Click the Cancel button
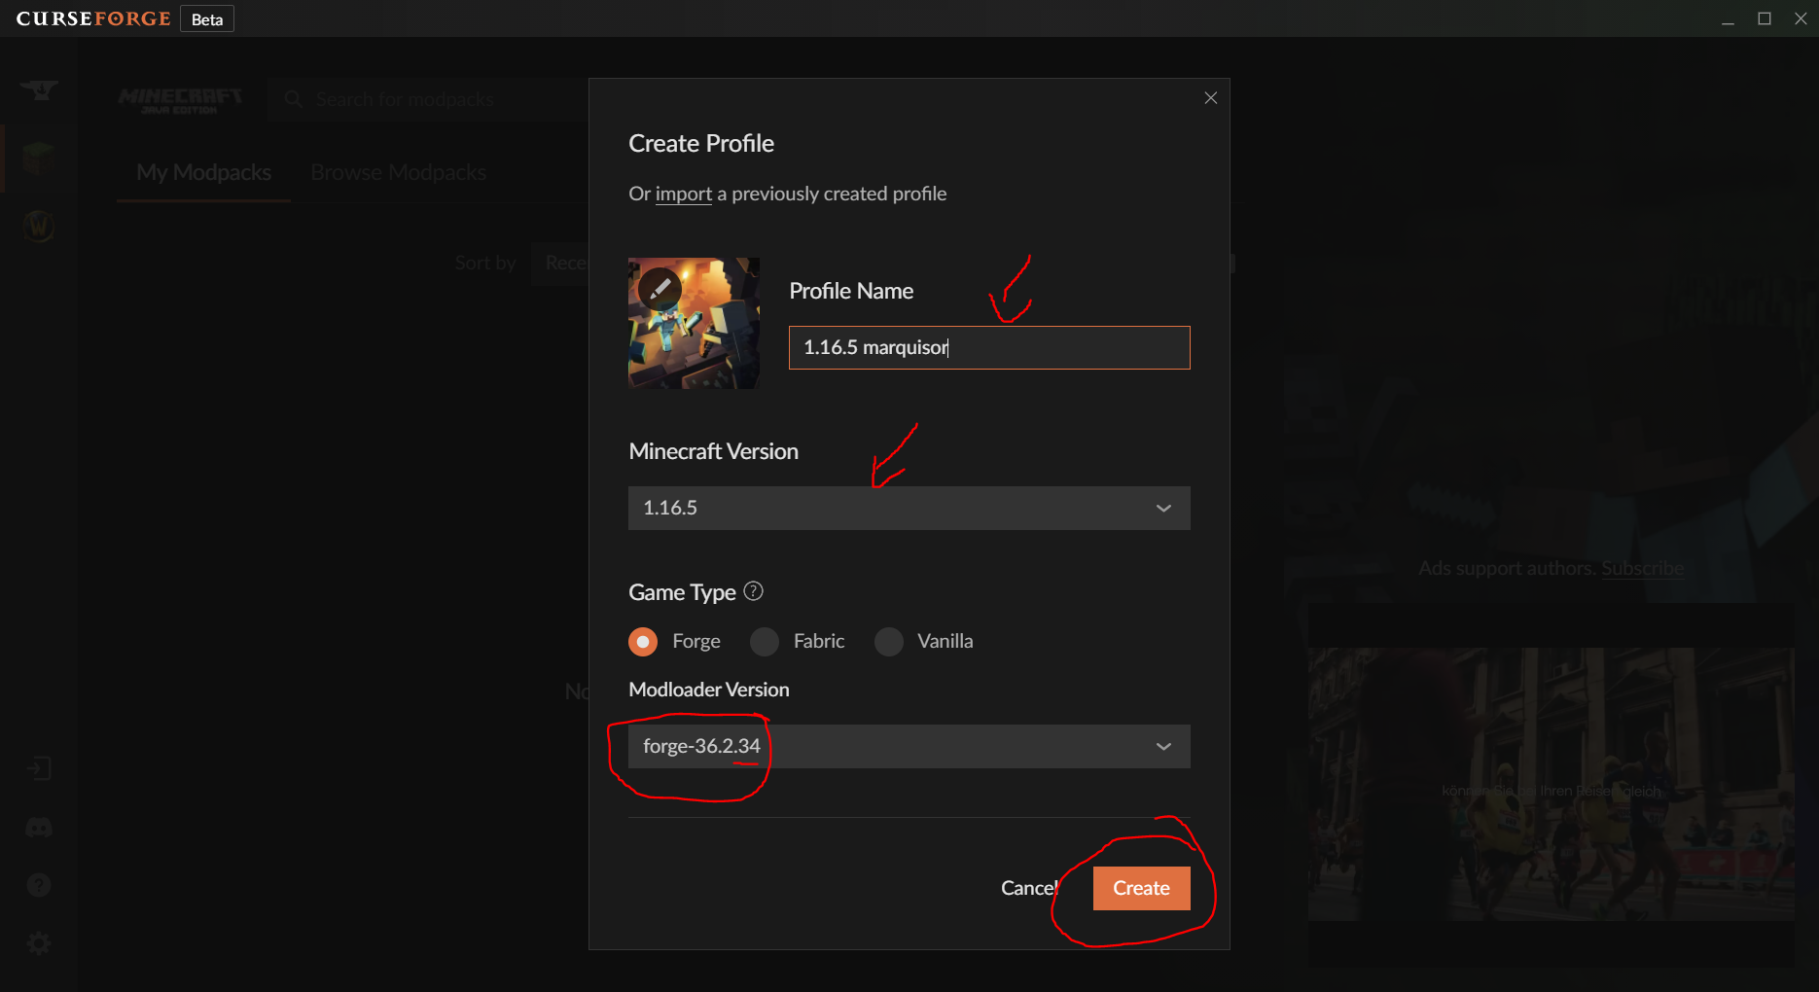1819x992 pixels. (x=1029, y=888)
